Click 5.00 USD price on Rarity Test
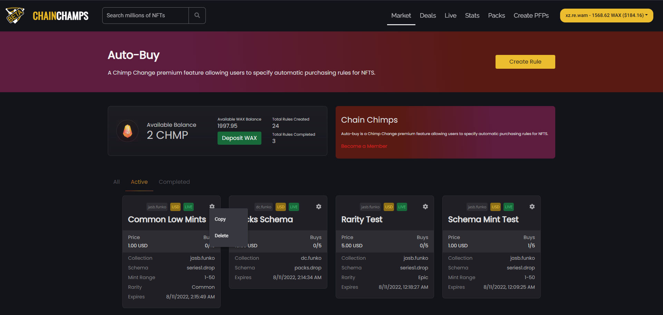This screenshot has height=315, width=663. pos(352,246)
